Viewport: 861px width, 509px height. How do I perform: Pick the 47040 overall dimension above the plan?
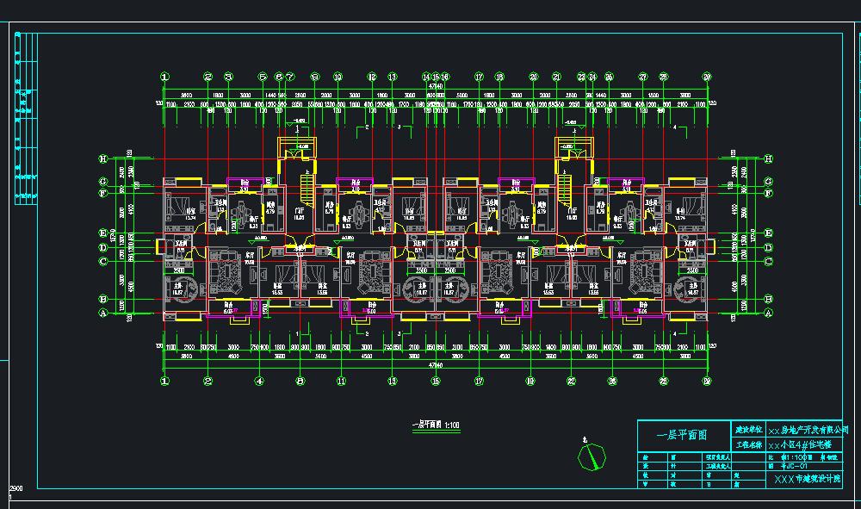435,86
